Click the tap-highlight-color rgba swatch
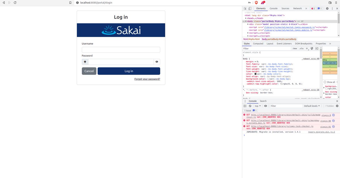The width and height of the screenshot is (340, 178). pyautogui.click(x=281, y=84)
